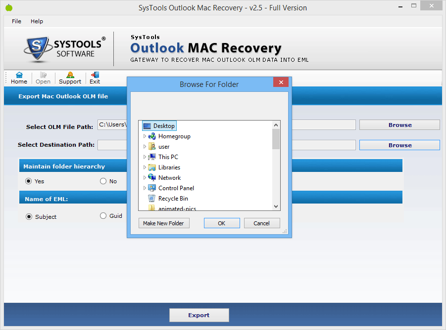This screenshot has width=446, height=330.
Task: Click the folder tree scroll down arrow
Action: 276,206
